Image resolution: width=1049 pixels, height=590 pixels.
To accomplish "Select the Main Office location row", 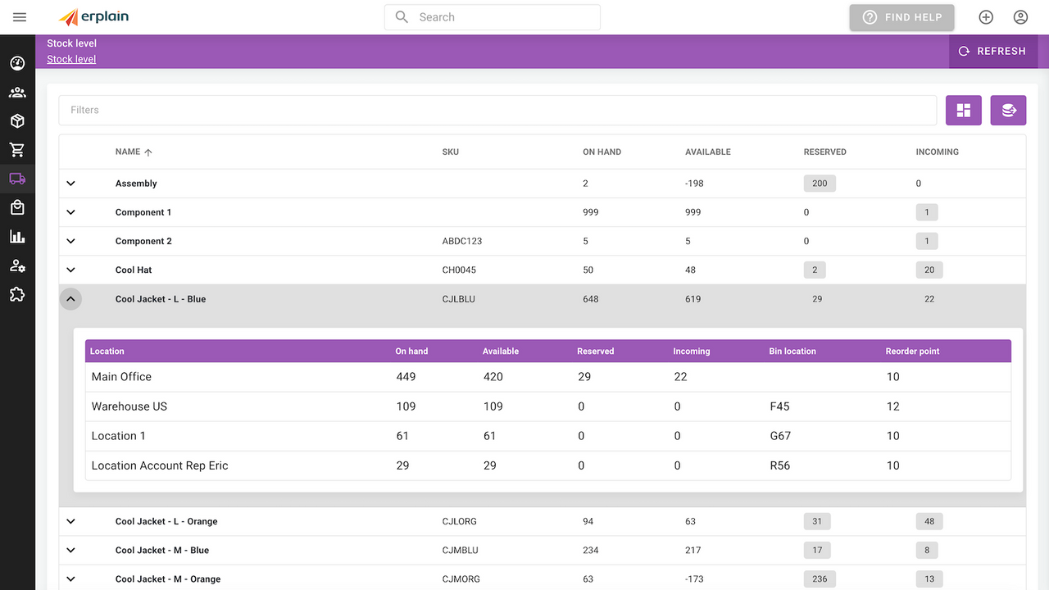I will point(548,377).
